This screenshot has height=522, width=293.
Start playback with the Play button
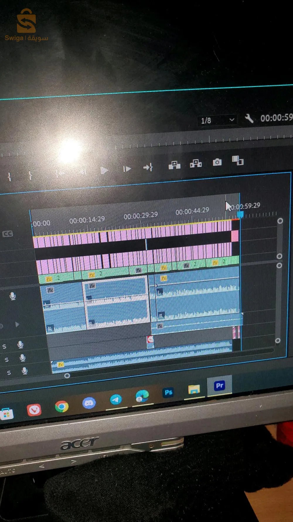click(104, 170)
